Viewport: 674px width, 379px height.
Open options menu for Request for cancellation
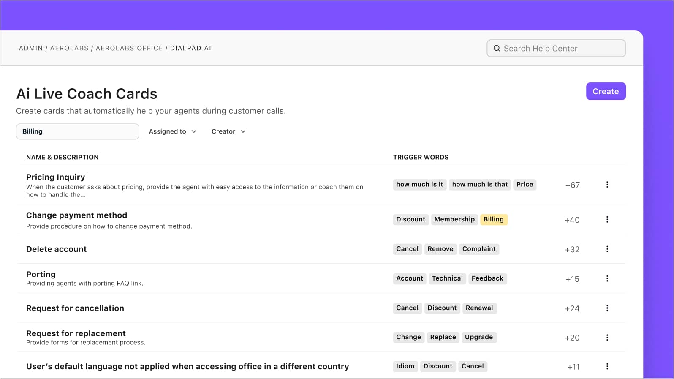click(607, 308)
